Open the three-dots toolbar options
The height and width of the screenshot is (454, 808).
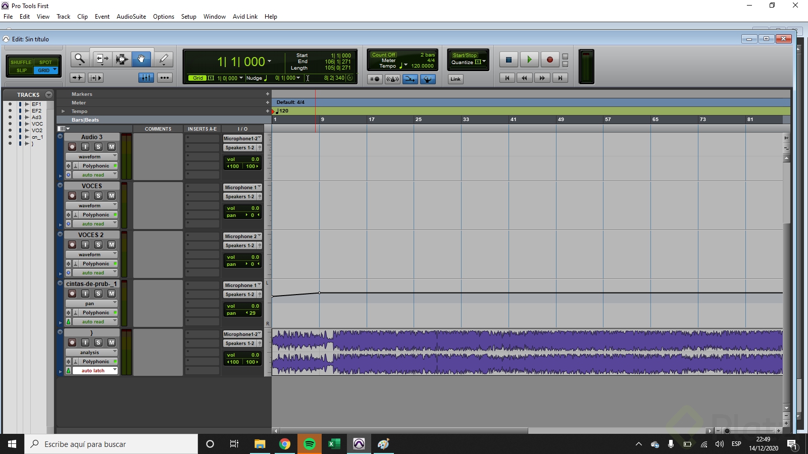pyautogui.click(x=165, y=78)
